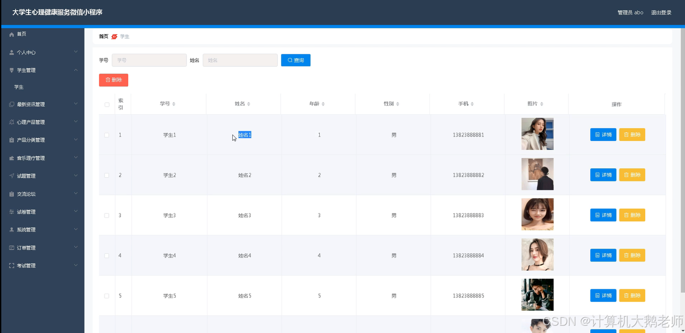This screenshot has width=685, height=333.
Task: Click 管理员 abo user label
Action: (630, 12)
